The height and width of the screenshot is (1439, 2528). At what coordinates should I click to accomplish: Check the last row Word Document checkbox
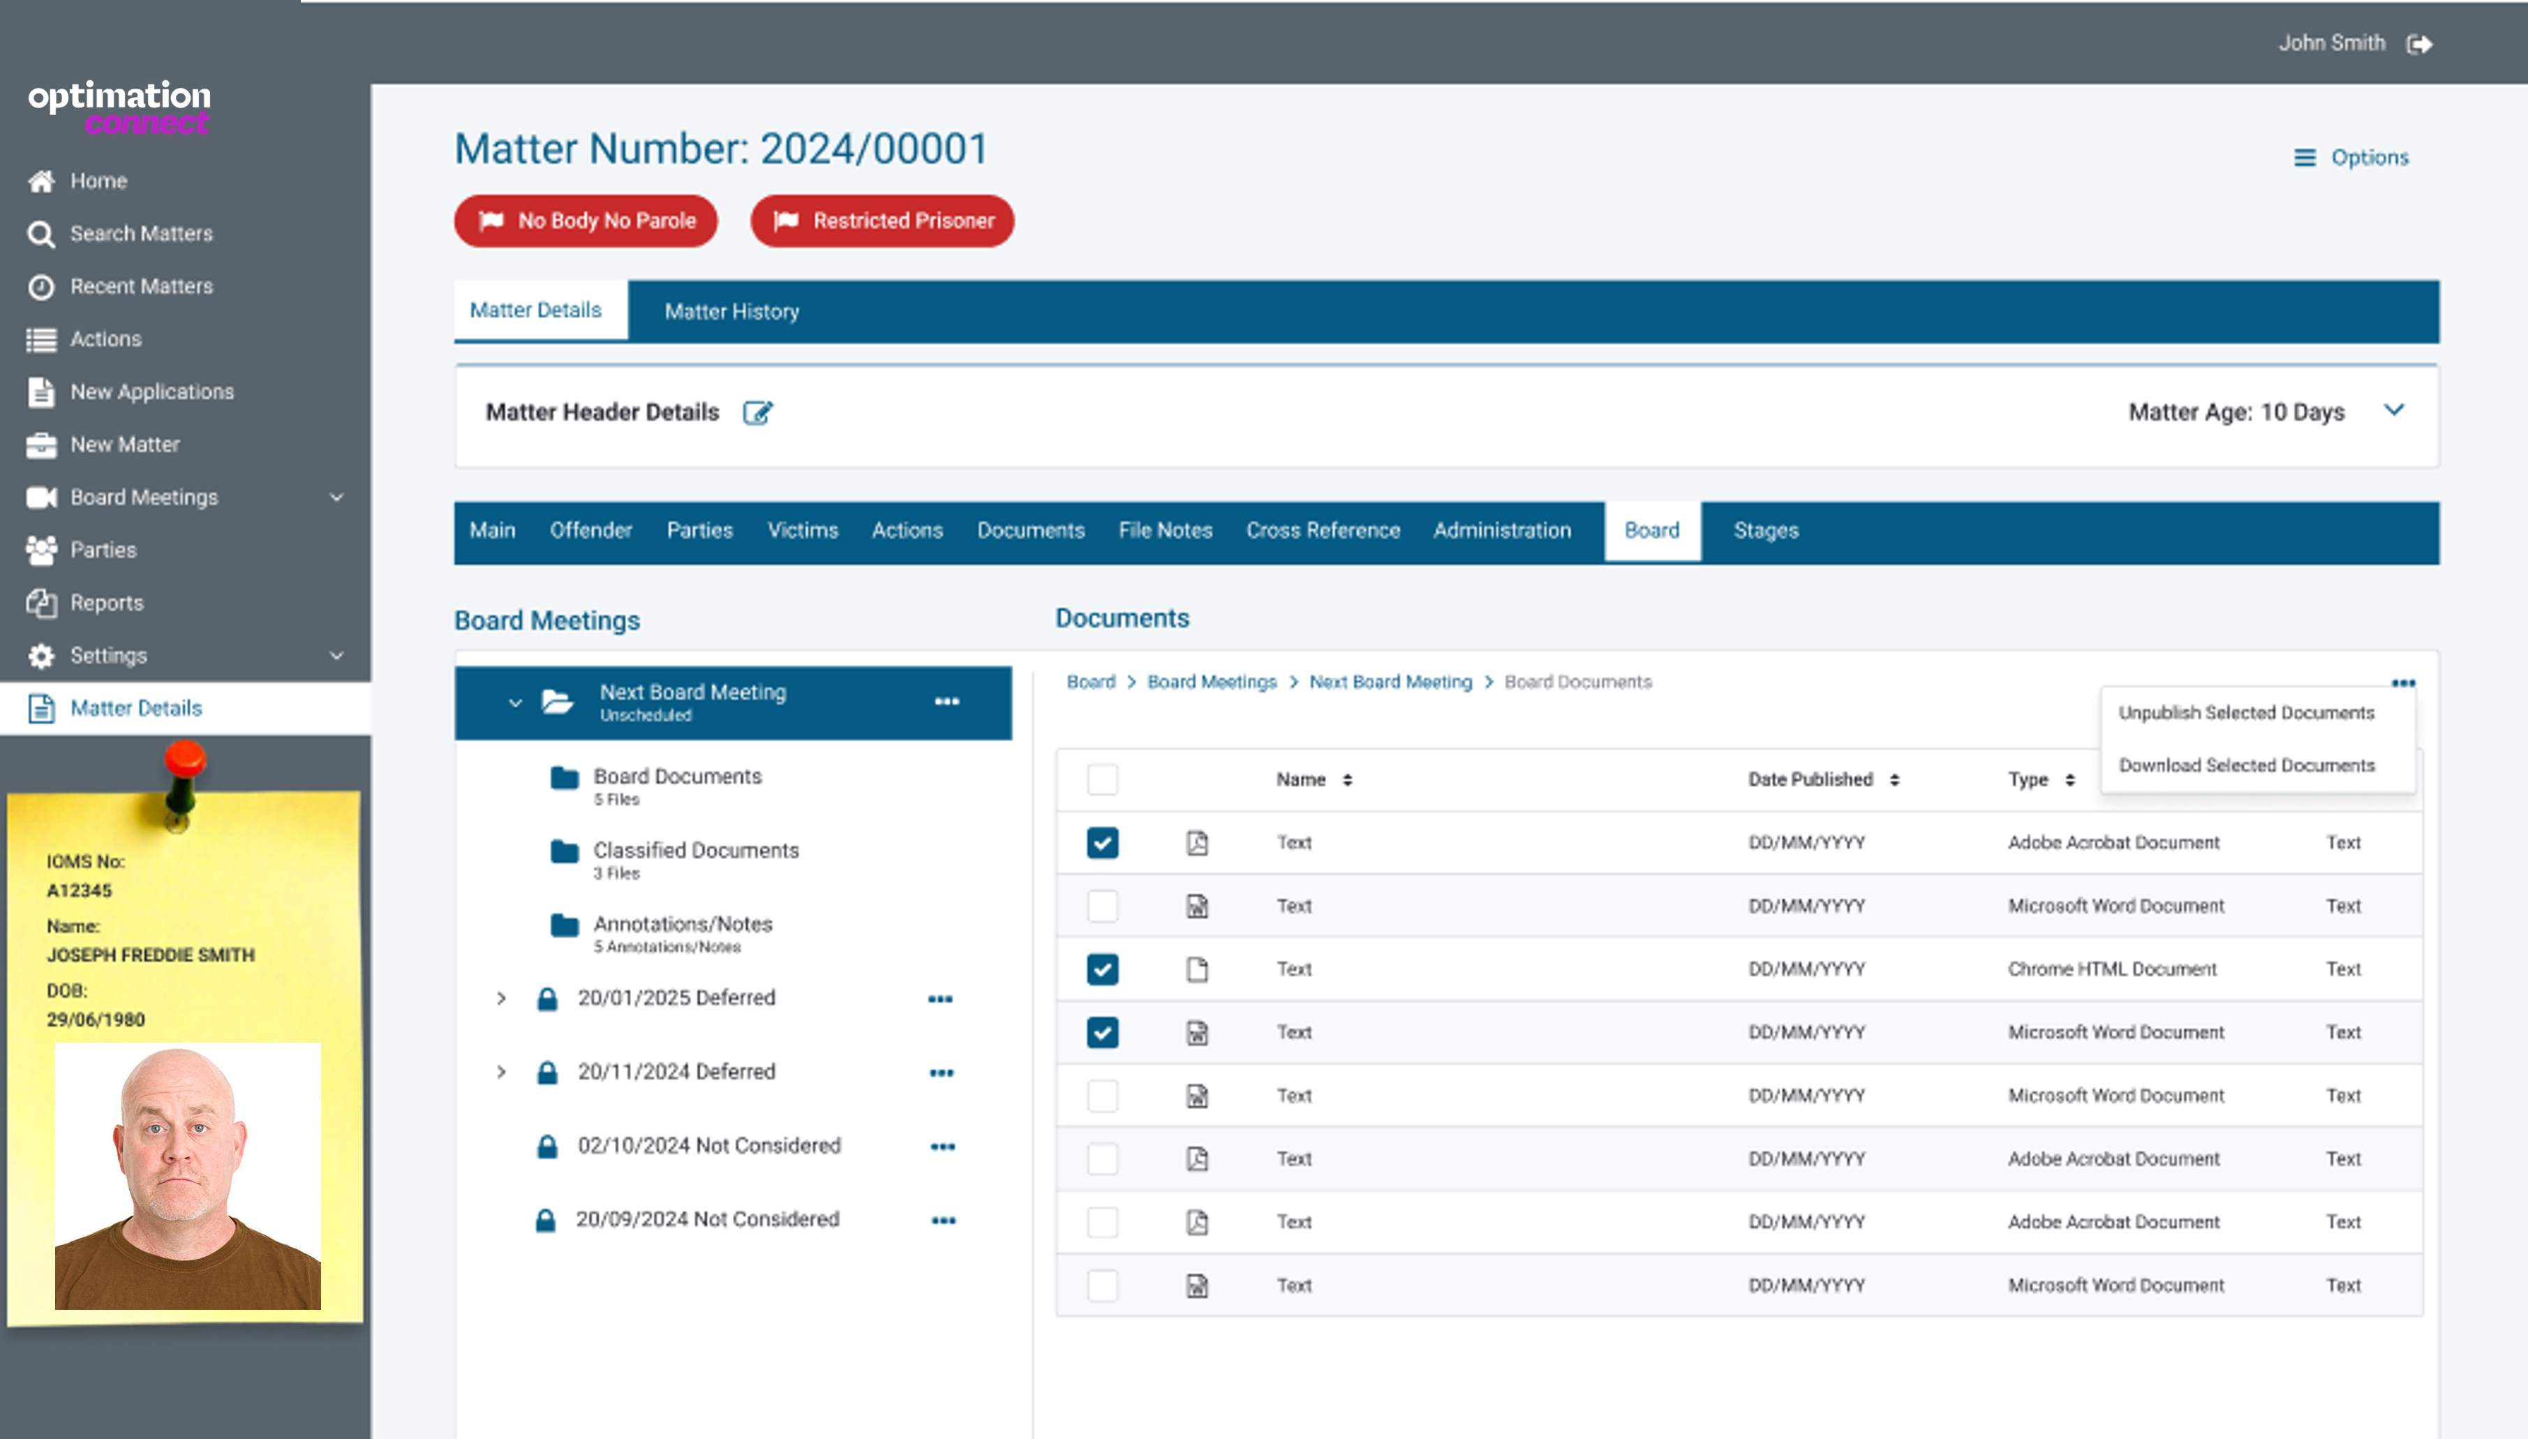click(x=1102, y=1285)
